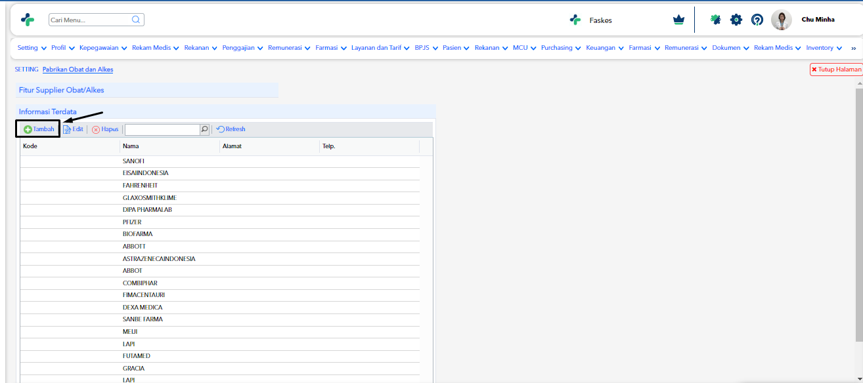Select the BIOFARMA row
This screenshot has height=383, width=863.
(x=220, y=234)
